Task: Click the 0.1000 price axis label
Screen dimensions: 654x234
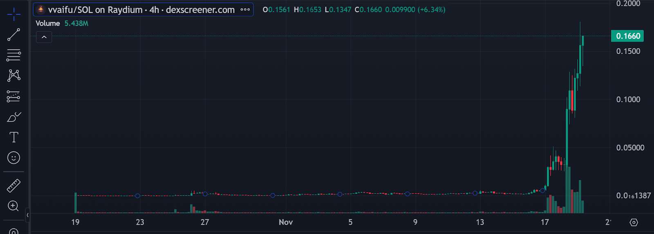Action: click(x=628, y=99)
